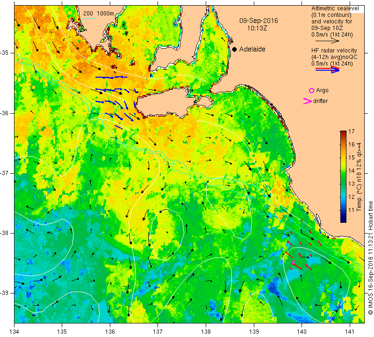The image size is (374, 337).
Task: Click the magenta Argo float circle on the map
Action: pos(294,263)
